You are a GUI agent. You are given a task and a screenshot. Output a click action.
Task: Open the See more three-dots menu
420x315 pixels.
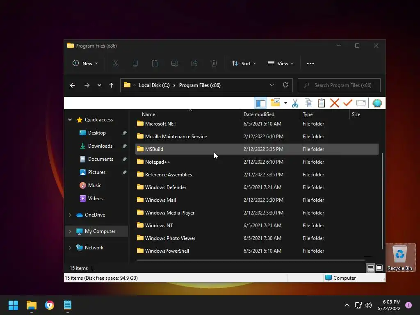310,64
